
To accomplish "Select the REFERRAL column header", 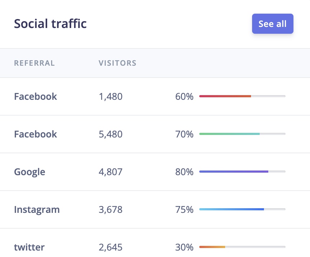I will [x=35, y=64].
